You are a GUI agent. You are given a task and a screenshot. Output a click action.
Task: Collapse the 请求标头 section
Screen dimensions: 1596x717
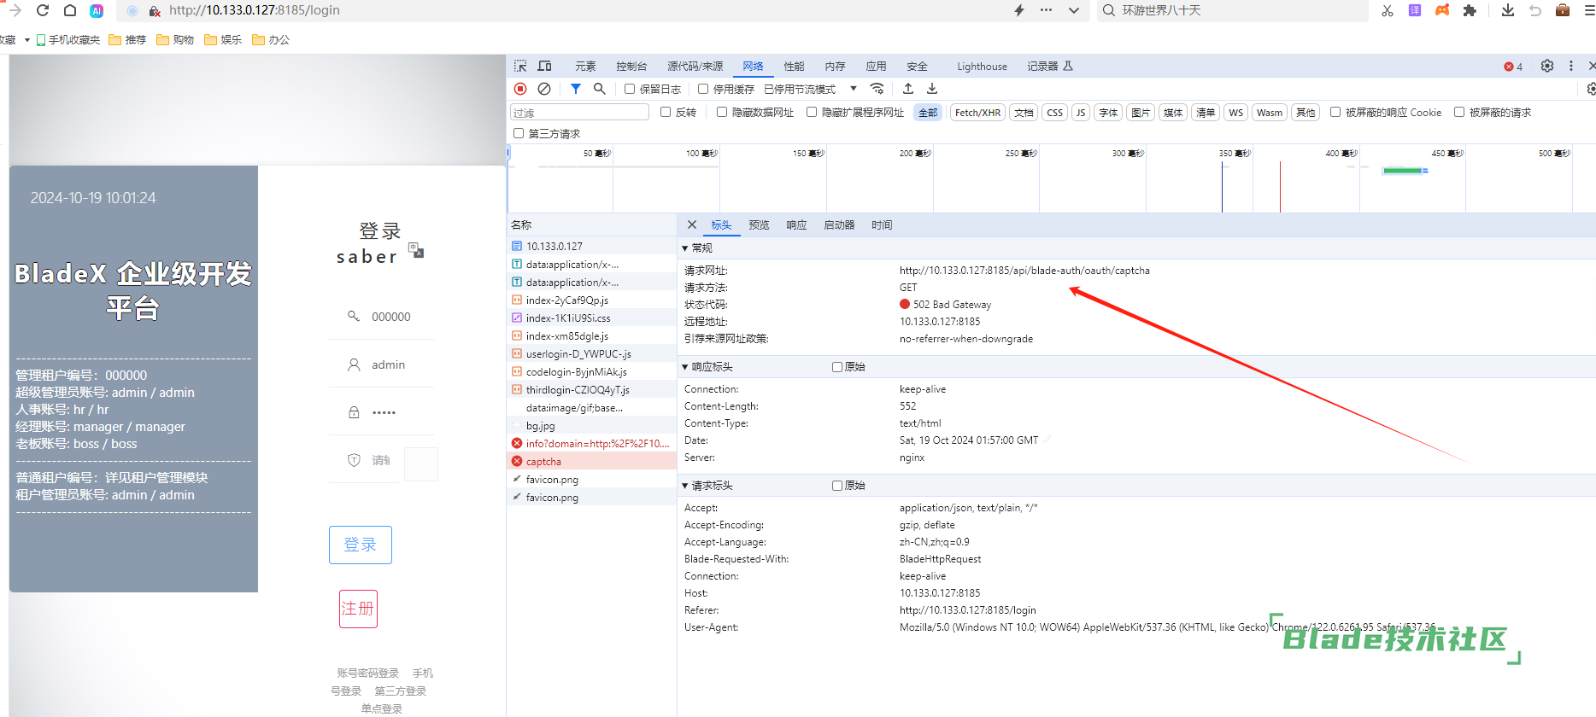685,486
